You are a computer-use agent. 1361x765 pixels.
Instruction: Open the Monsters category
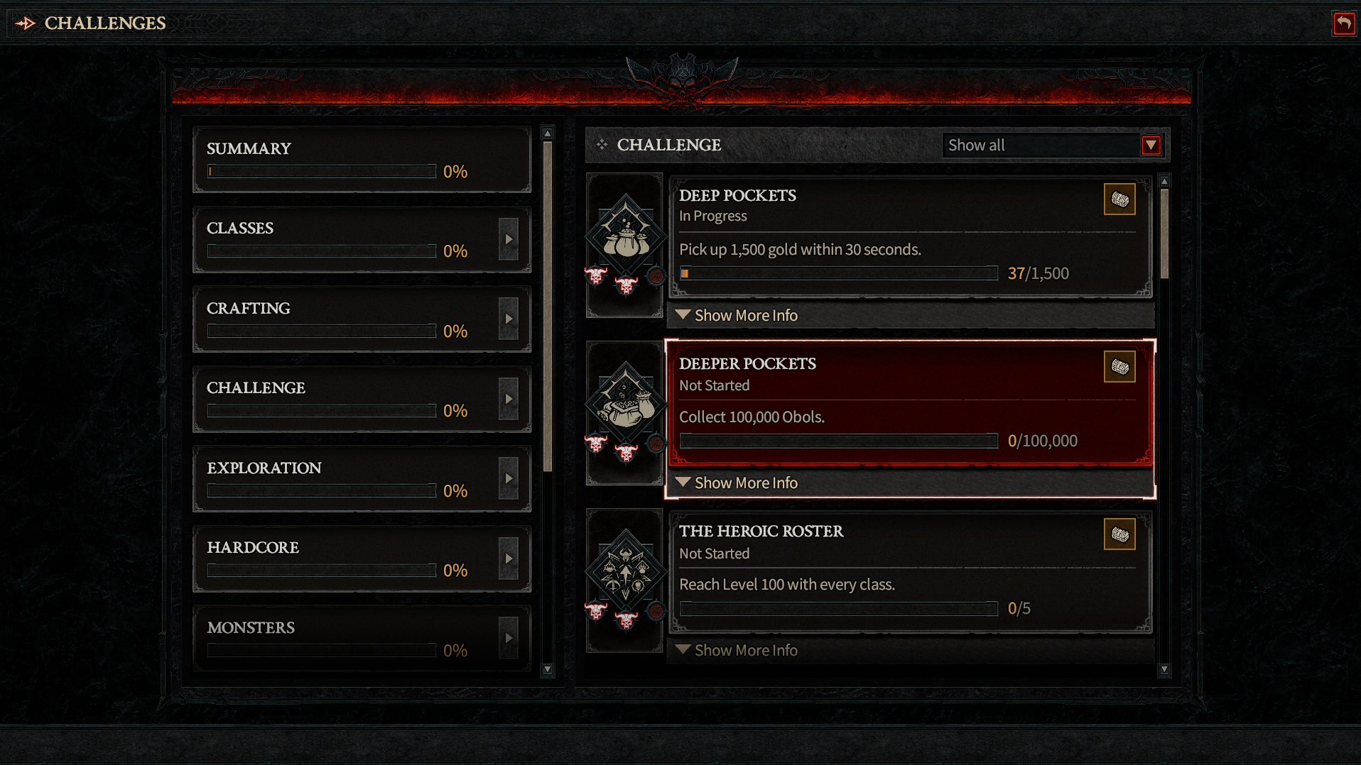click(x=362, y=639)
